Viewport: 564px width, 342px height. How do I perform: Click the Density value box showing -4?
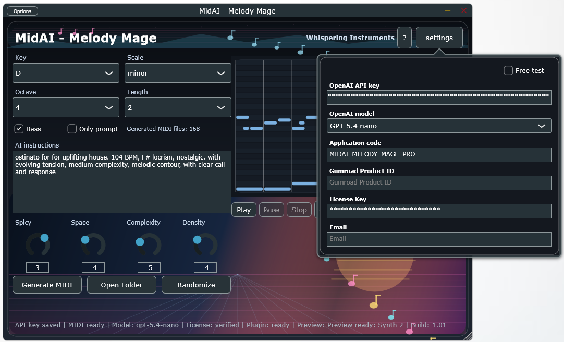pyautogui.click(x=205, y=267)
